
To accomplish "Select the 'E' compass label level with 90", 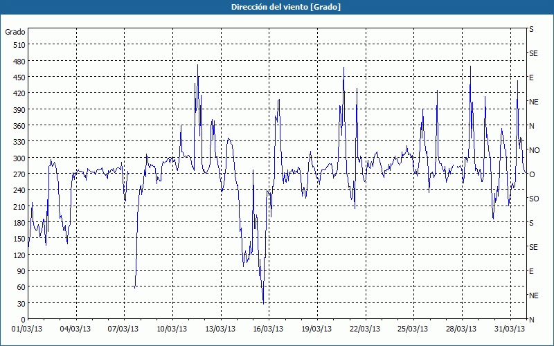I will coord(531,271).
